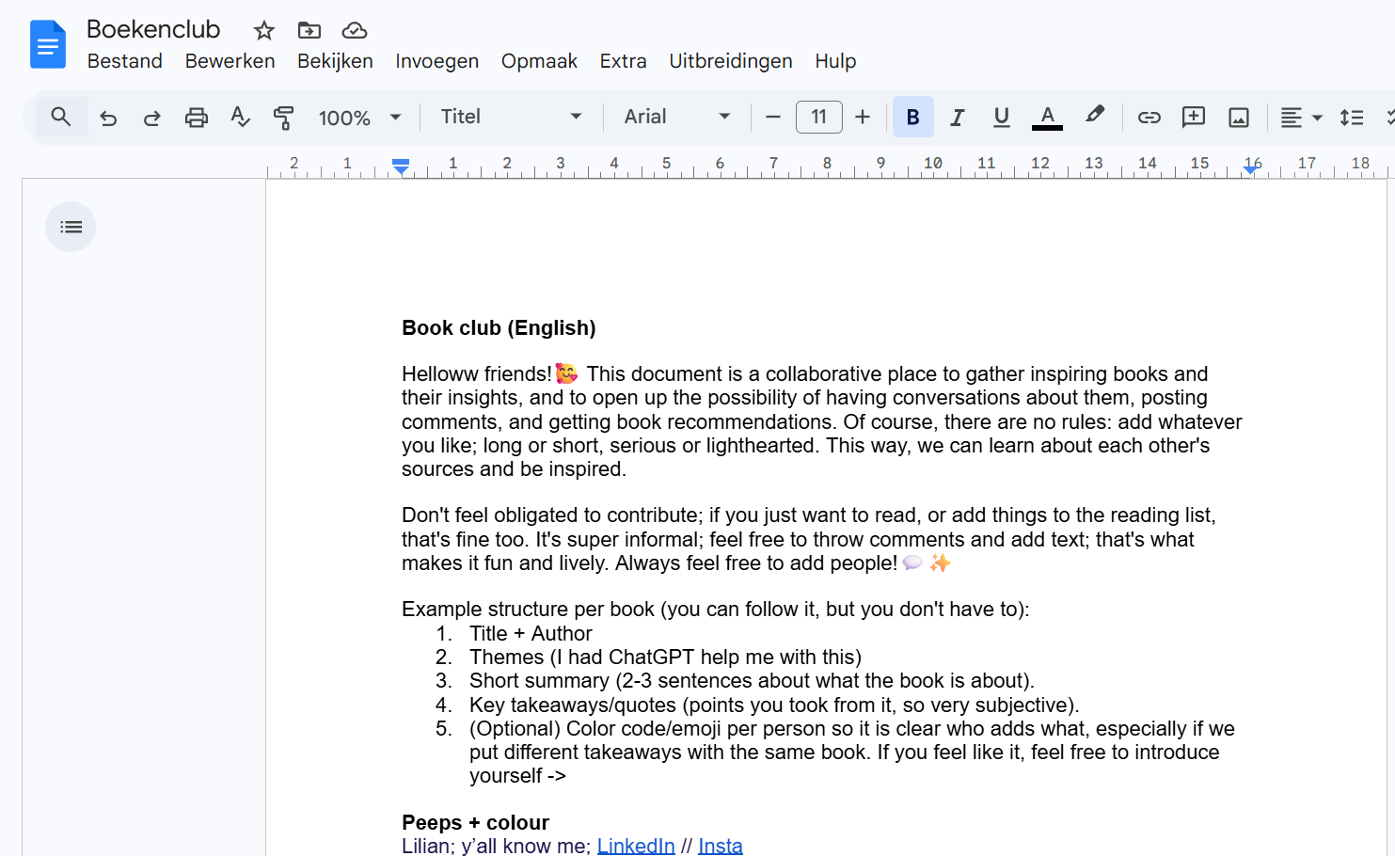
Task: Open the Opmaak menu
Action: click(539, 61)
